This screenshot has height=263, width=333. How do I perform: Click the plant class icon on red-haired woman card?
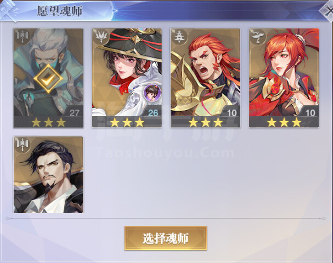tap(258, 37)
